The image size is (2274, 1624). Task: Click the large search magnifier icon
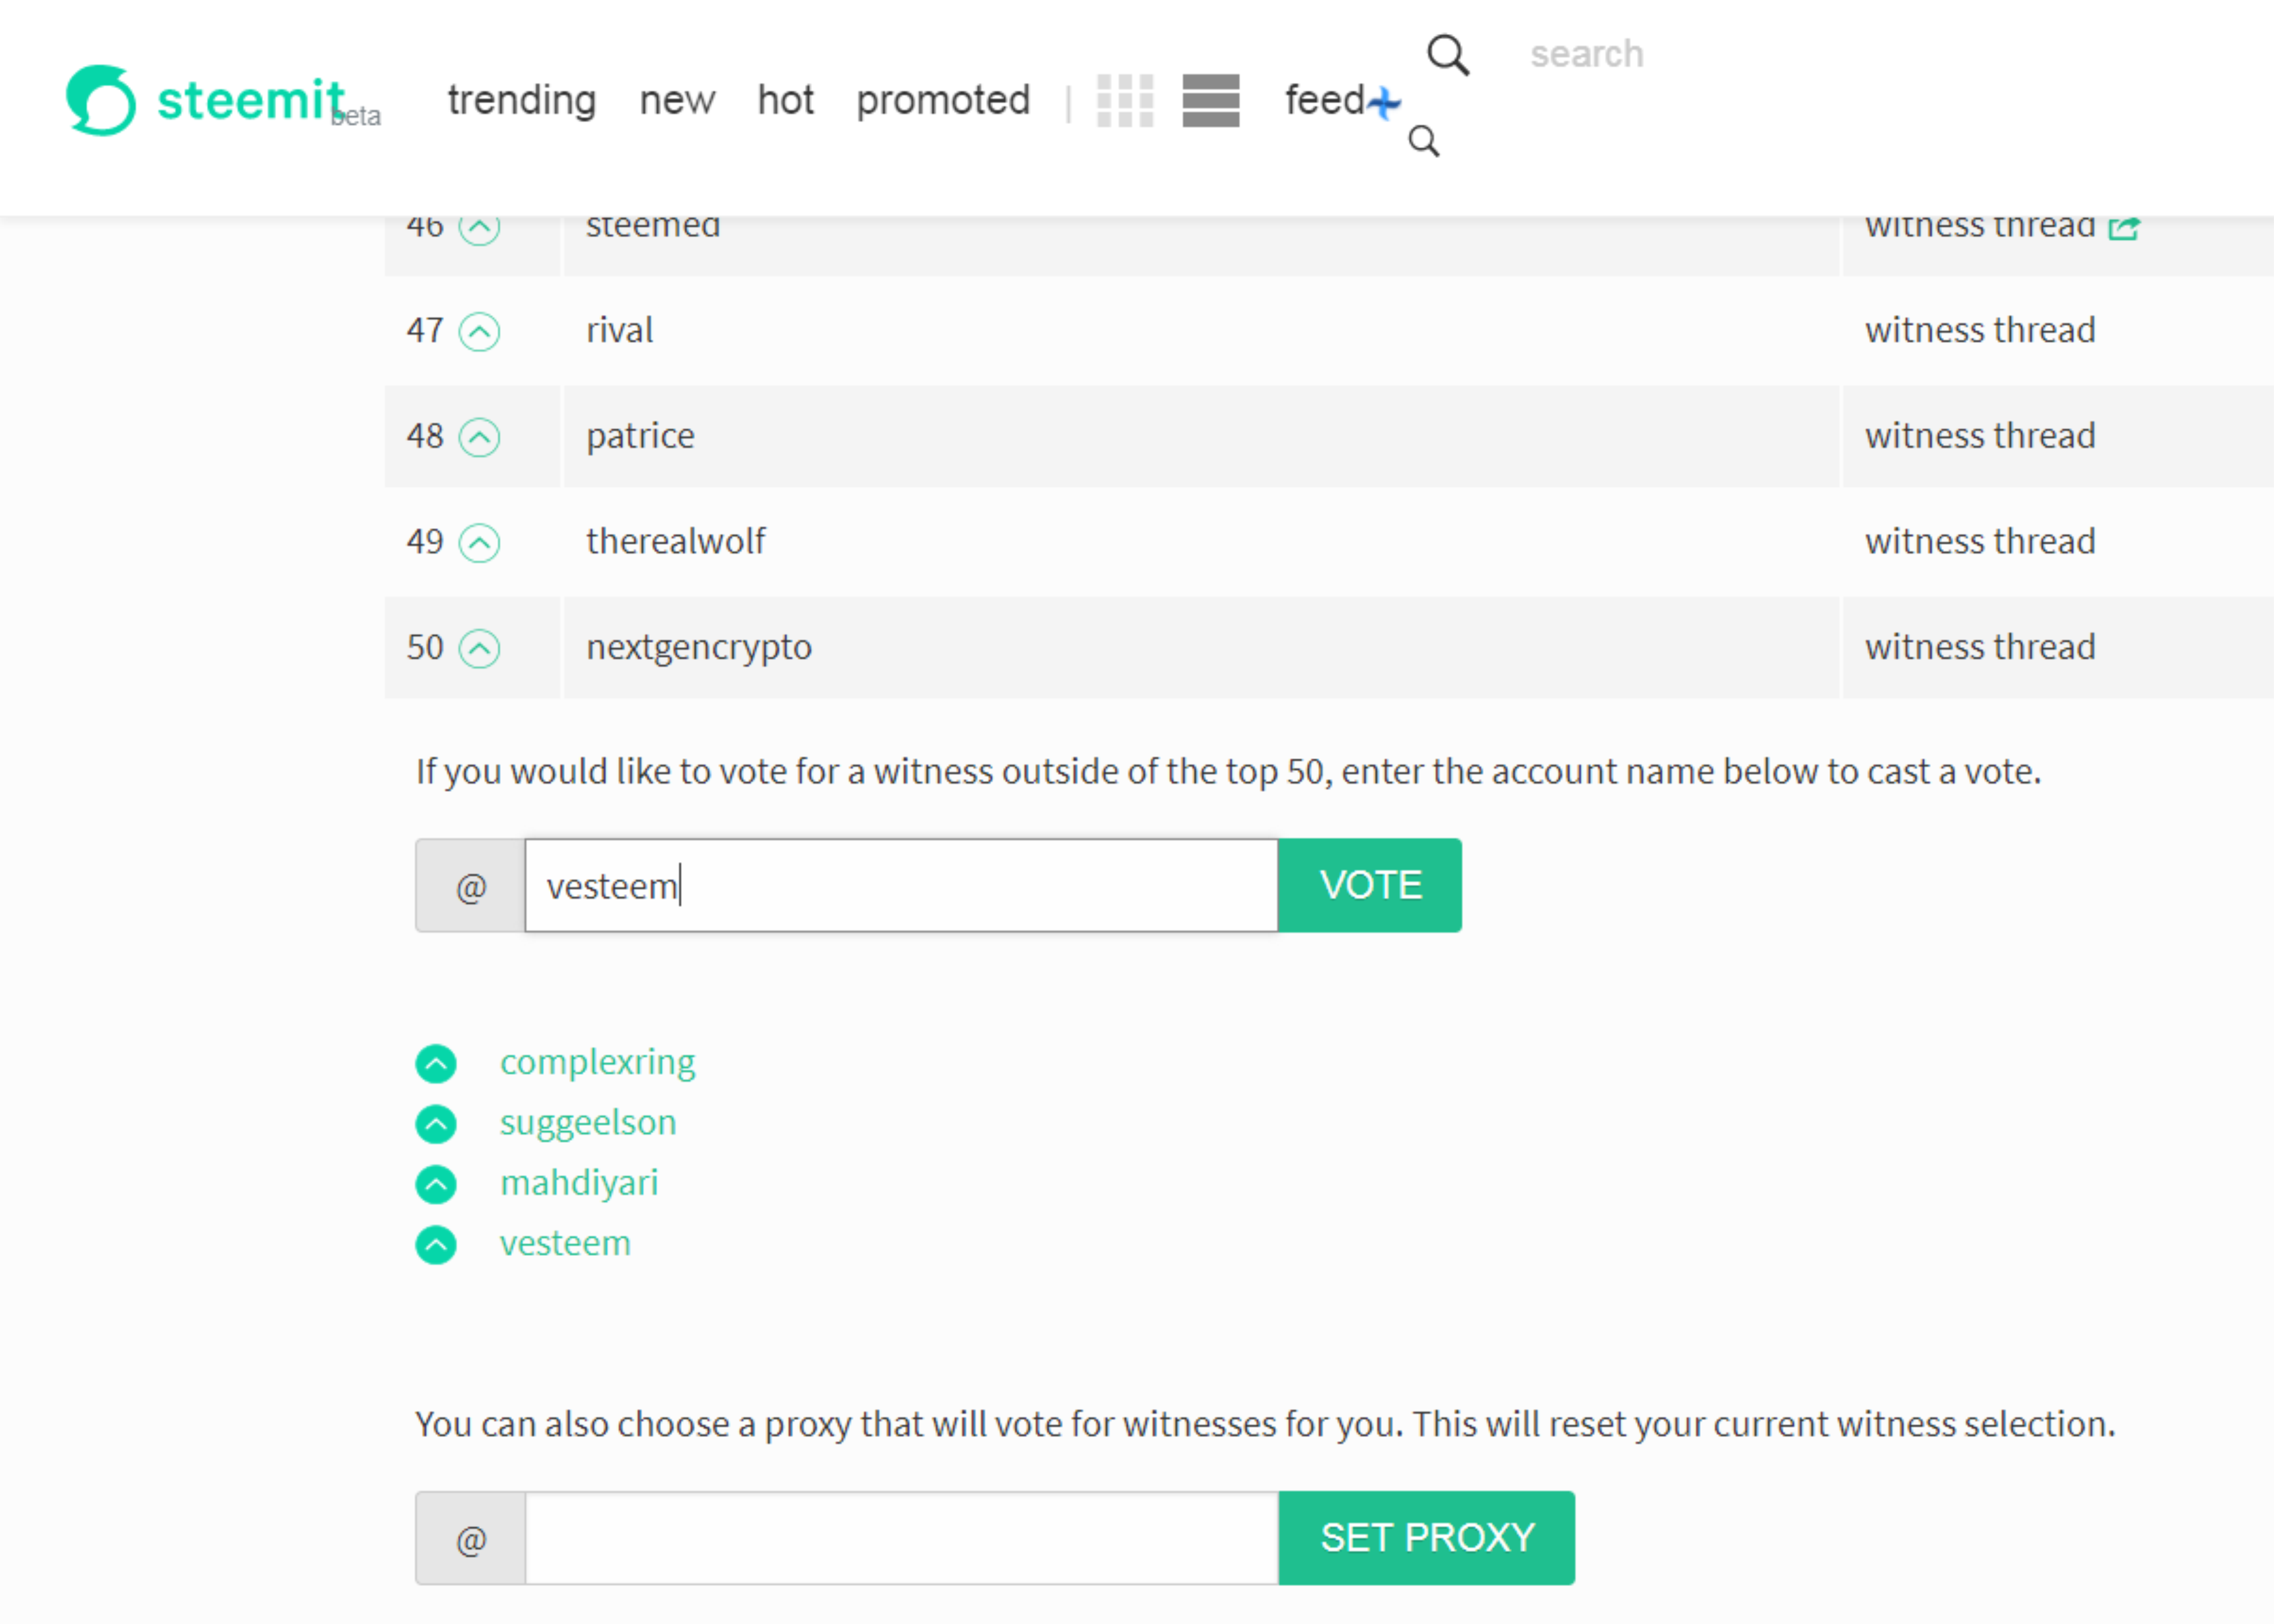pos(1447,55)
